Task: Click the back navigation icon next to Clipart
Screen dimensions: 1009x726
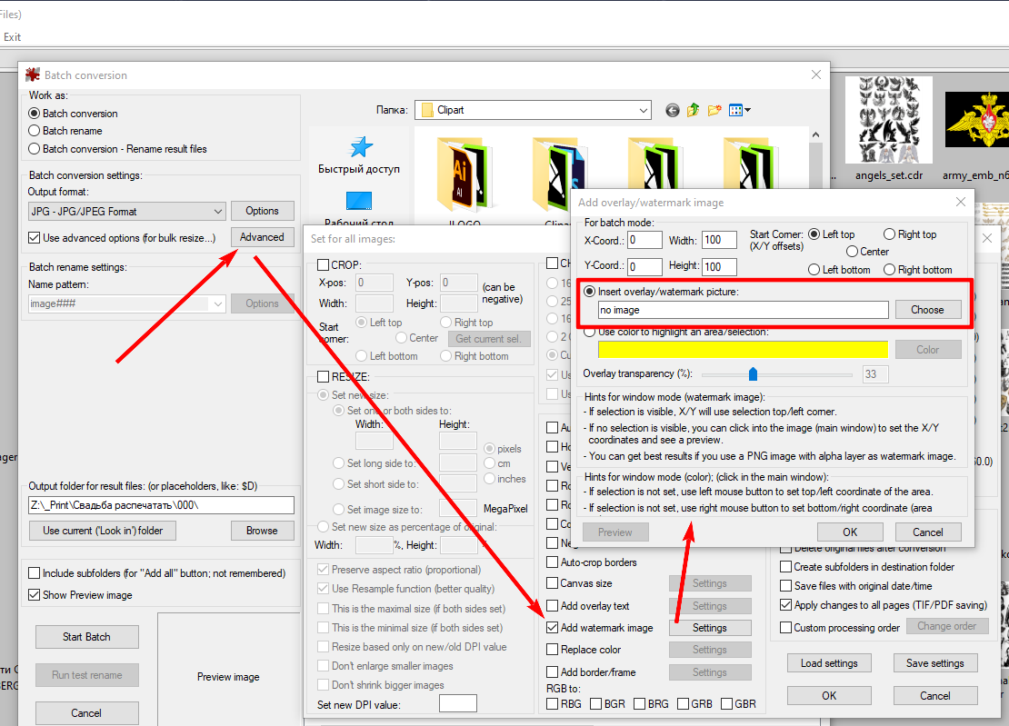Action: (672, 111)
